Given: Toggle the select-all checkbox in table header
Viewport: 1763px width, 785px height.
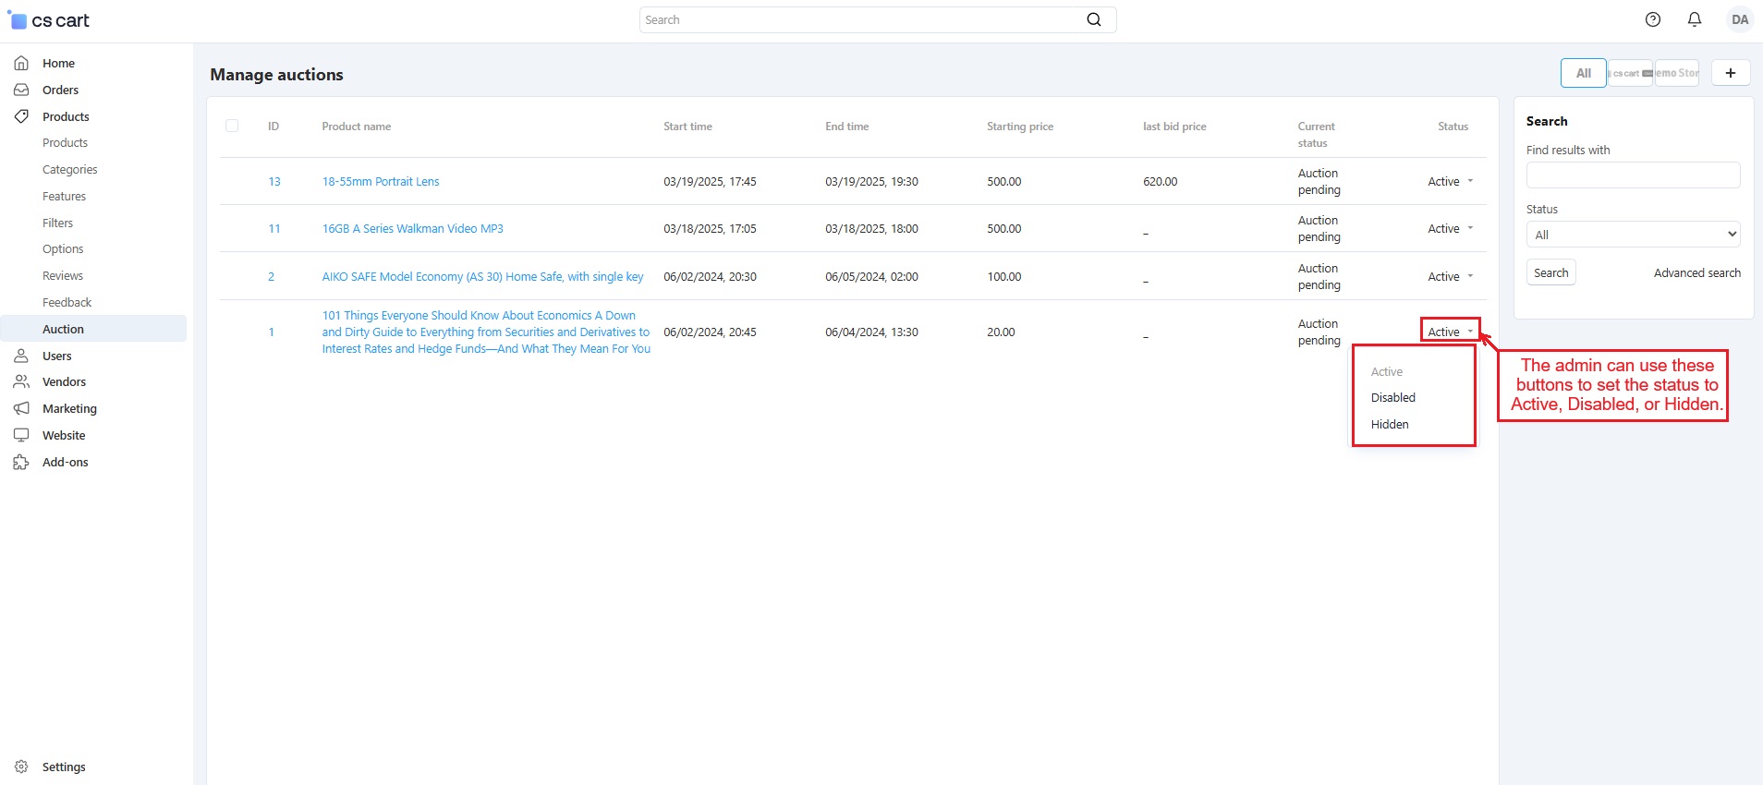Looking at the screenshot, I should coord(232,126).
